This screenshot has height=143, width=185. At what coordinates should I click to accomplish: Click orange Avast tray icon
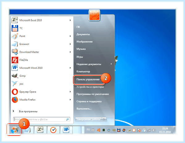tap(99, 130)
